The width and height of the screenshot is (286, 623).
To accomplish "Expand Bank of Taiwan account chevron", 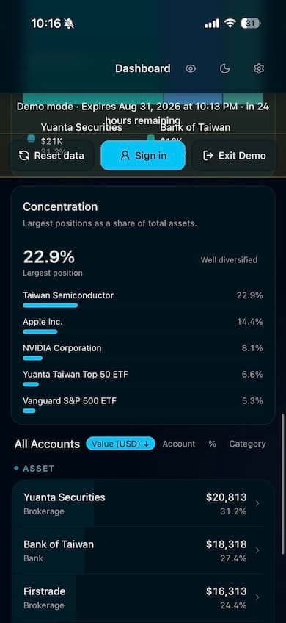I will click(257, 550).
